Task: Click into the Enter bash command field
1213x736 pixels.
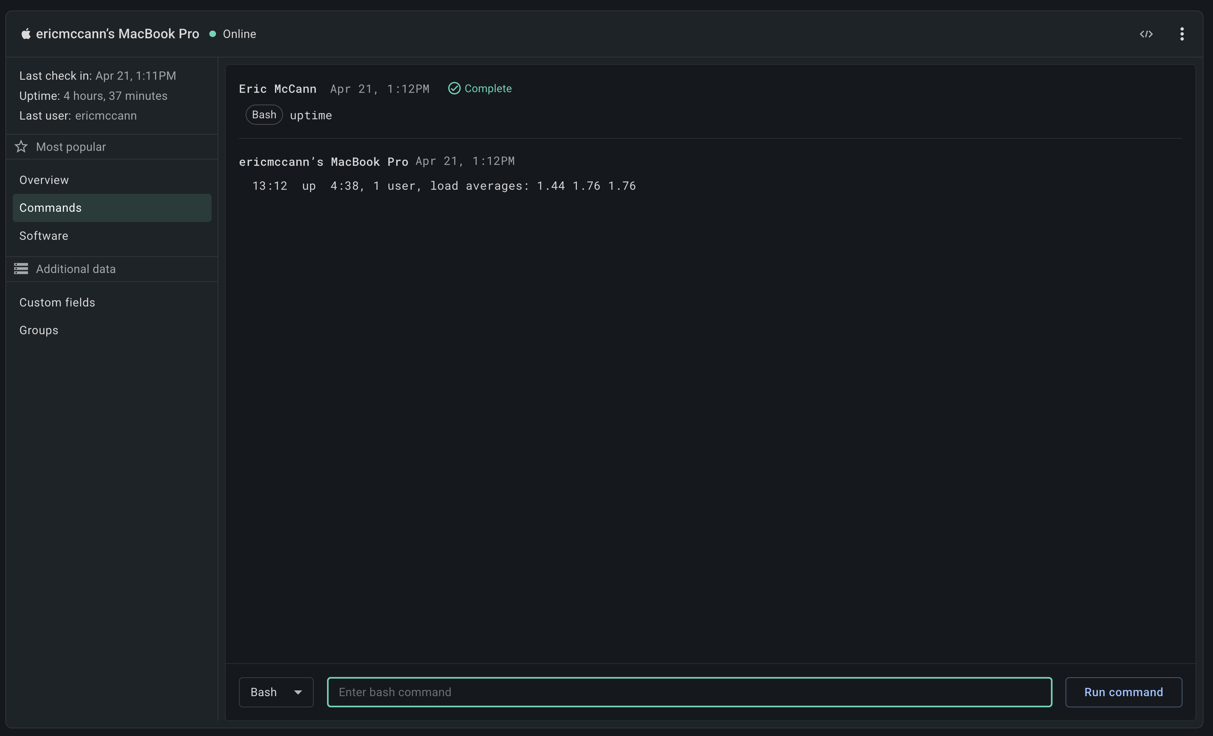Action: (x=689, y=692)
